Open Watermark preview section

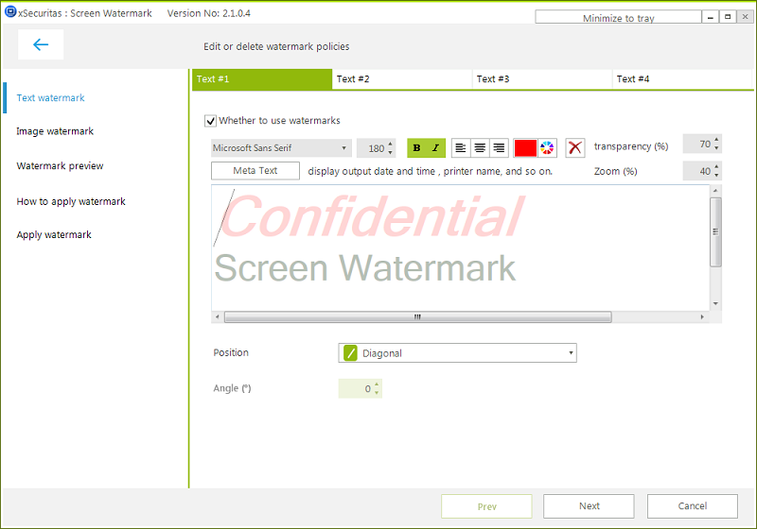click(x=60, y=165)
